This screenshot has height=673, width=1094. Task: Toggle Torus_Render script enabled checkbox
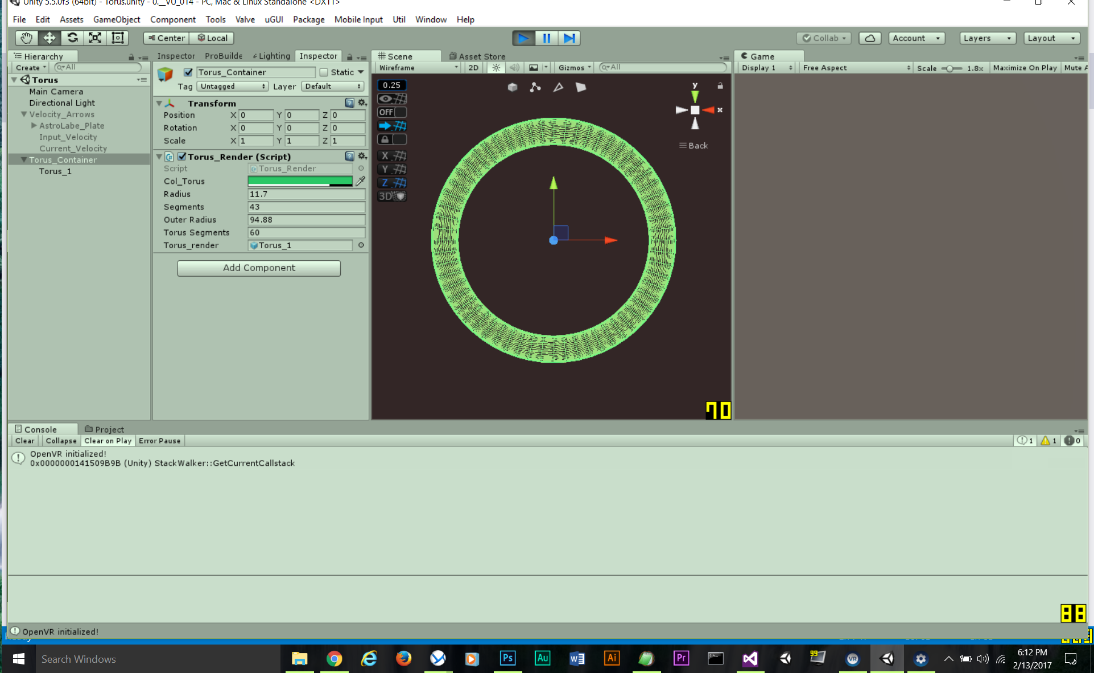(182, 156)
